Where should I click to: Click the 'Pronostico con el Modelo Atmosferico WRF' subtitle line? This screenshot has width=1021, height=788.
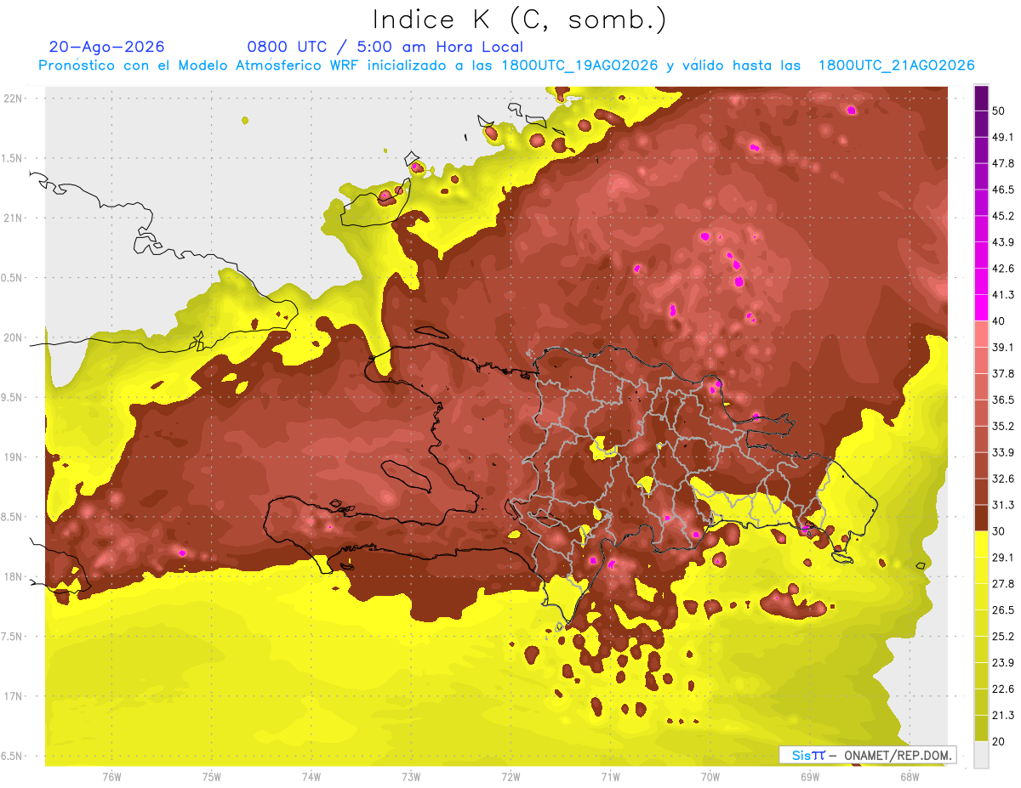[x=506, y=65]
